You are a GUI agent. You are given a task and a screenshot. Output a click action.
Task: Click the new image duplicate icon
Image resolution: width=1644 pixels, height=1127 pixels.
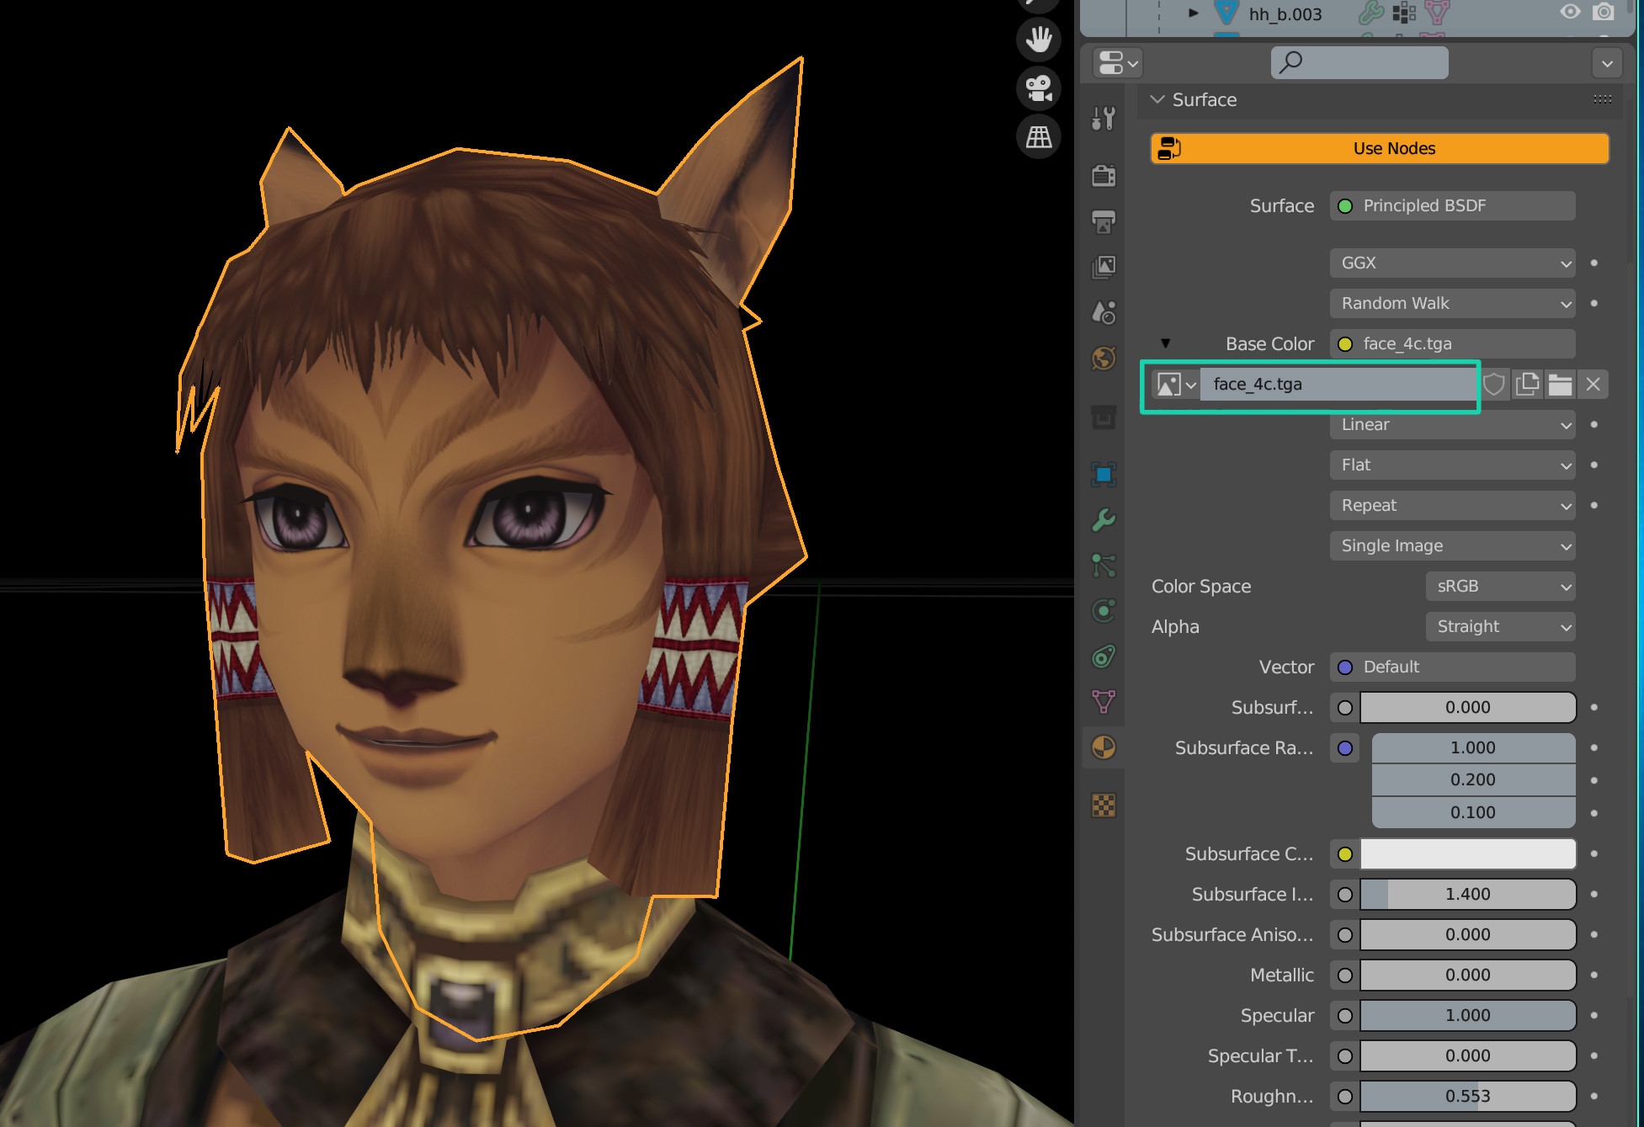[x=1527, y=385]
